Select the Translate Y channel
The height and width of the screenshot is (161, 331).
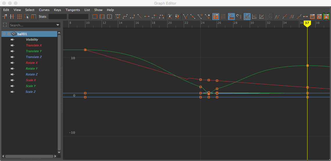pos(34,51)
